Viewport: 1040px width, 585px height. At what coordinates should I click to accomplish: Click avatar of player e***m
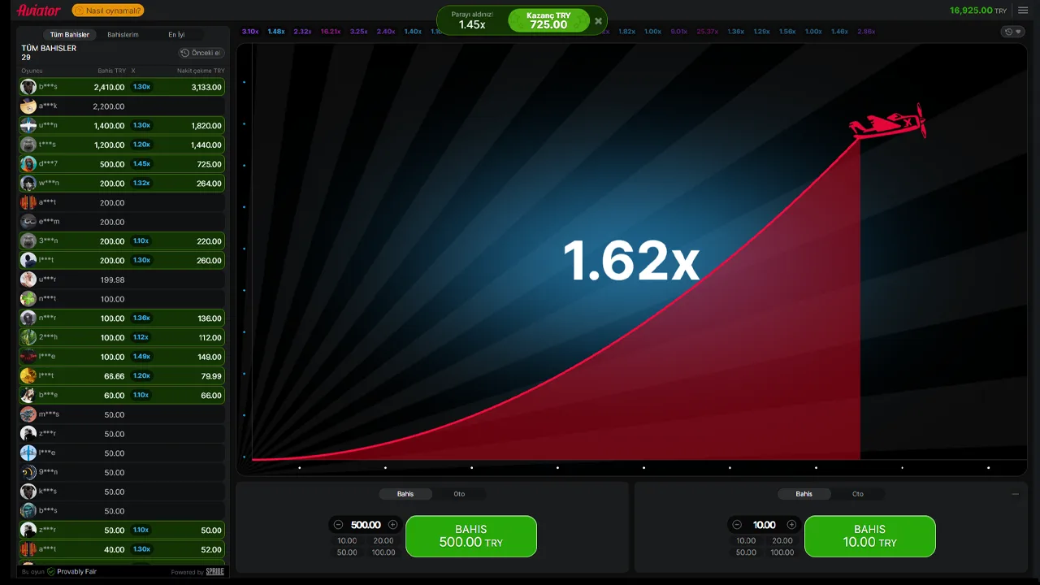point(28,222)
